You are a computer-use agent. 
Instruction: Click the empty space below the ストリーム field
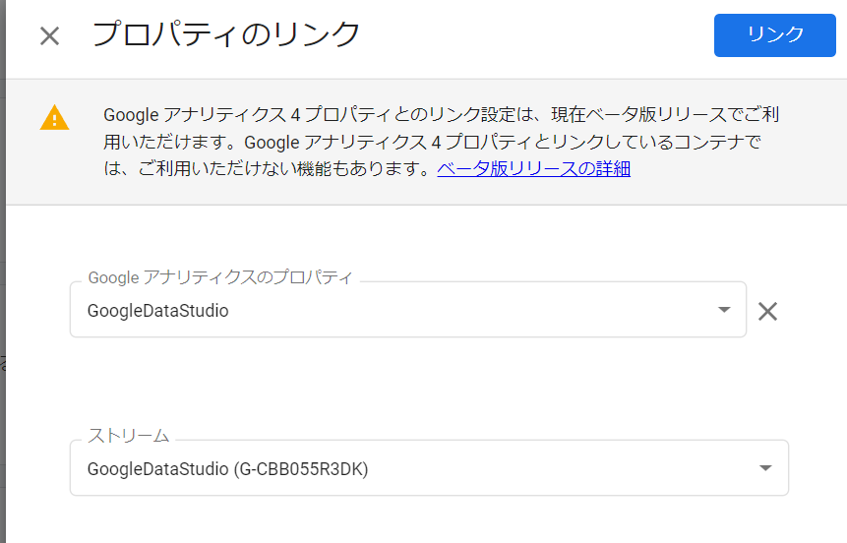(x=426, y=519)
